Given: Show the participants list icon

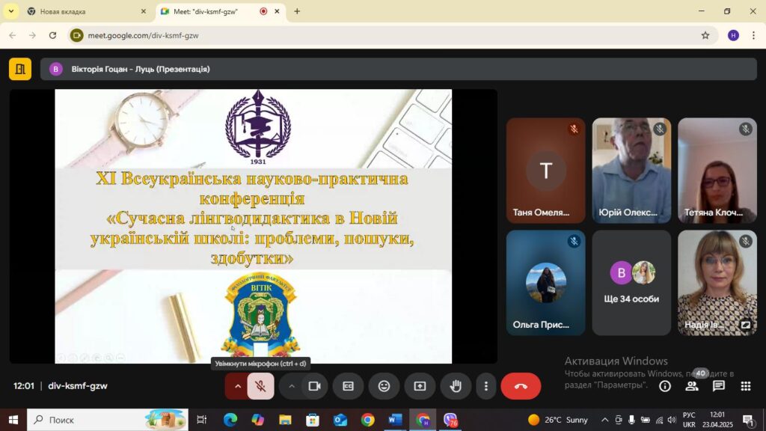Looking at the screenshot, I should 692,386.
